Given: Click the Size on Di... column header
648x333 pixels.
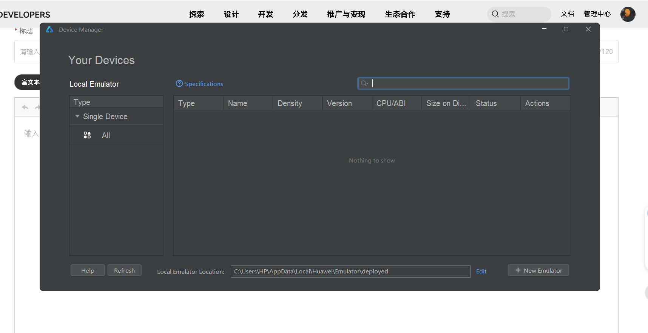Looking at the screenshot, I should click(446, 103).
